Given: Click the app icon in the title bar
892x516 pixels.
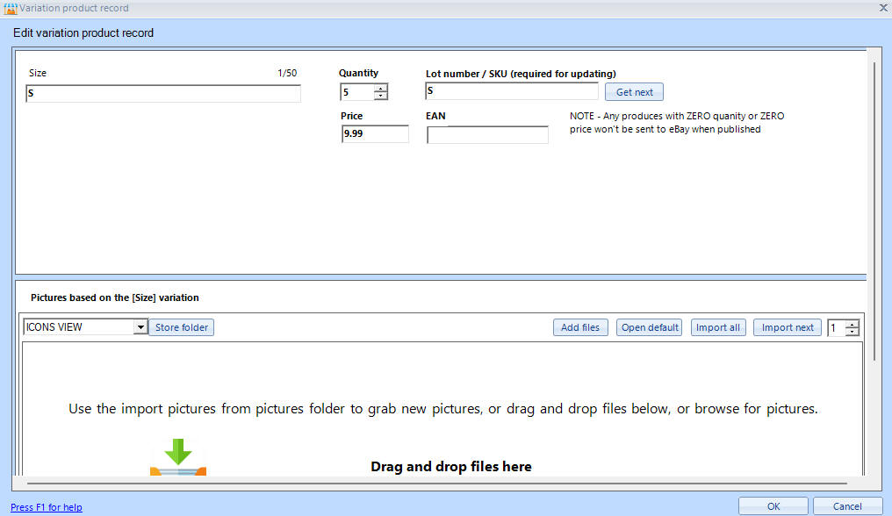Looking at the screenshot, I should (x=11, y=8).
